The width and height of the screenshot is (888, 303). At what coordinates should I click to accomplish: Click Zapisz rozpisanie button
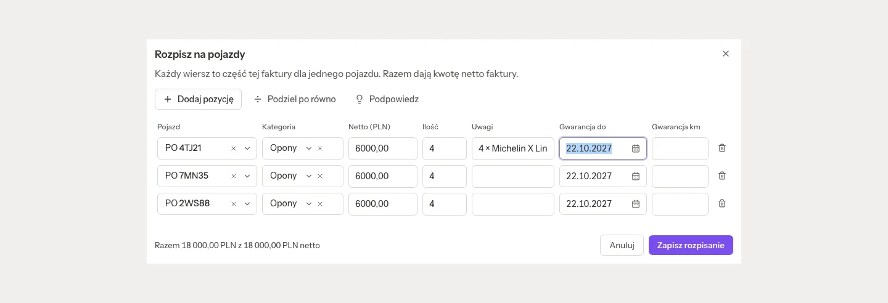(x=691, y=245)
